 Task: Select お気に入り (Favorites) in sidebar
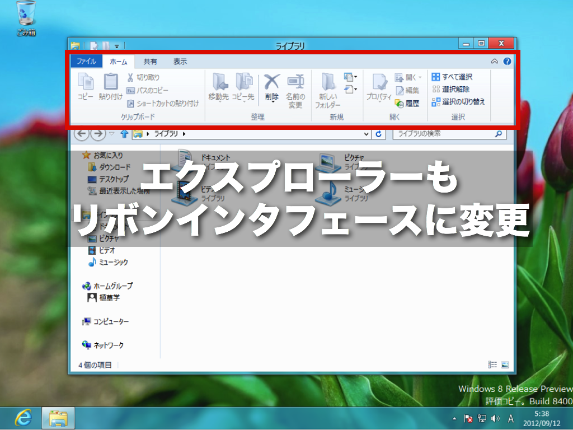(x=103, y=155)
